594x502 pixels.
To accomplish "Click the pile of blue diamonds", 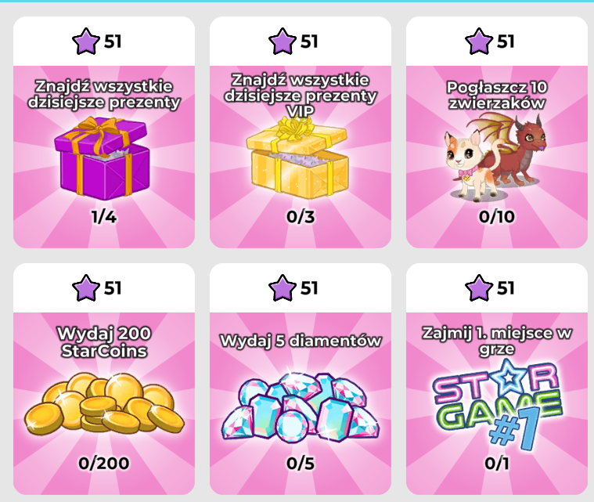I will [x=300, y=405].
